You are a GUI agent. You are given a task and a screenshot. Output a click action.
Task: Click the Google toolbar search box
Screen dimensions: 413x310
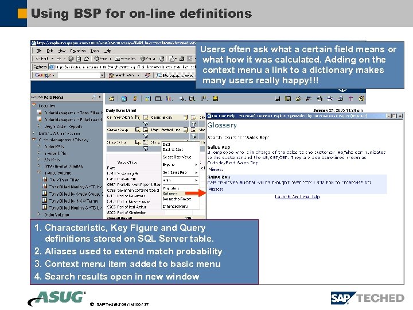[x=79, y=75]
